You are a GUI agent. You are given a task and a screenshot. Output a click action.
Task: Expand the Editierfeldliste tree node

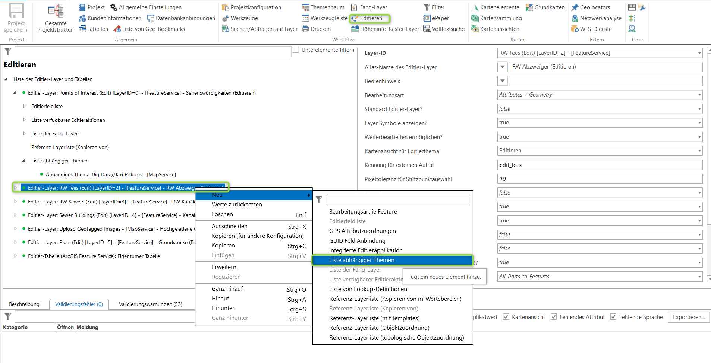point(24,106)
